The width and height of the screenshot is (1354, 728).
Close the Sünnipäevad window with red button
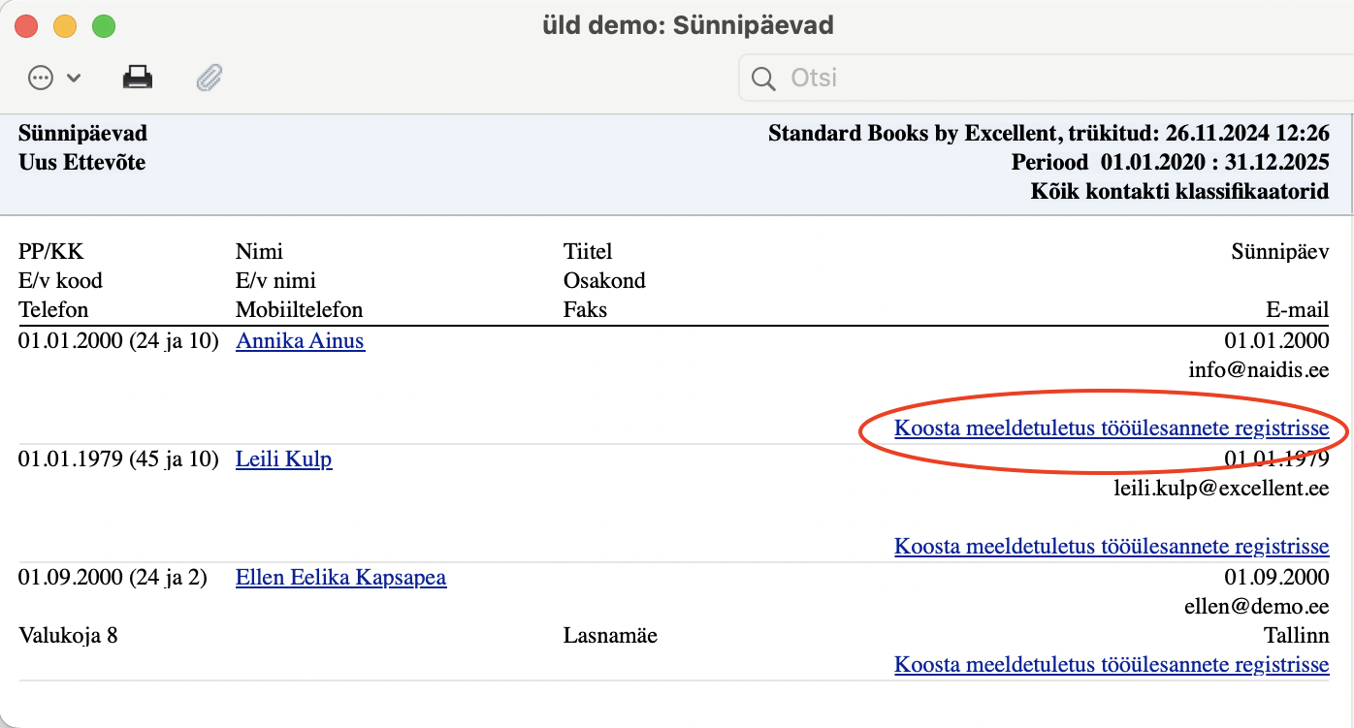coord(26,26)
